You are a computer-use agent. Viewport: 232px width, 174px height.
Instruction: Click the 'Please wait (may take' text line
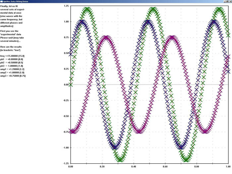(12, 38)
